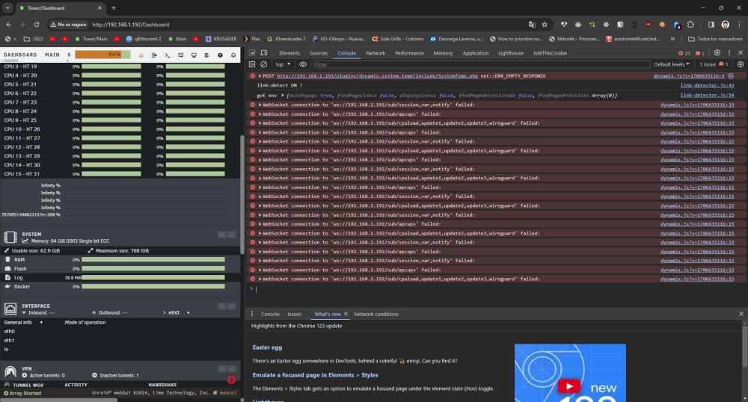Screen dimensions: 748x402
Task: Toggle the device toolbar icon
Action: click(x=264, y=53)
